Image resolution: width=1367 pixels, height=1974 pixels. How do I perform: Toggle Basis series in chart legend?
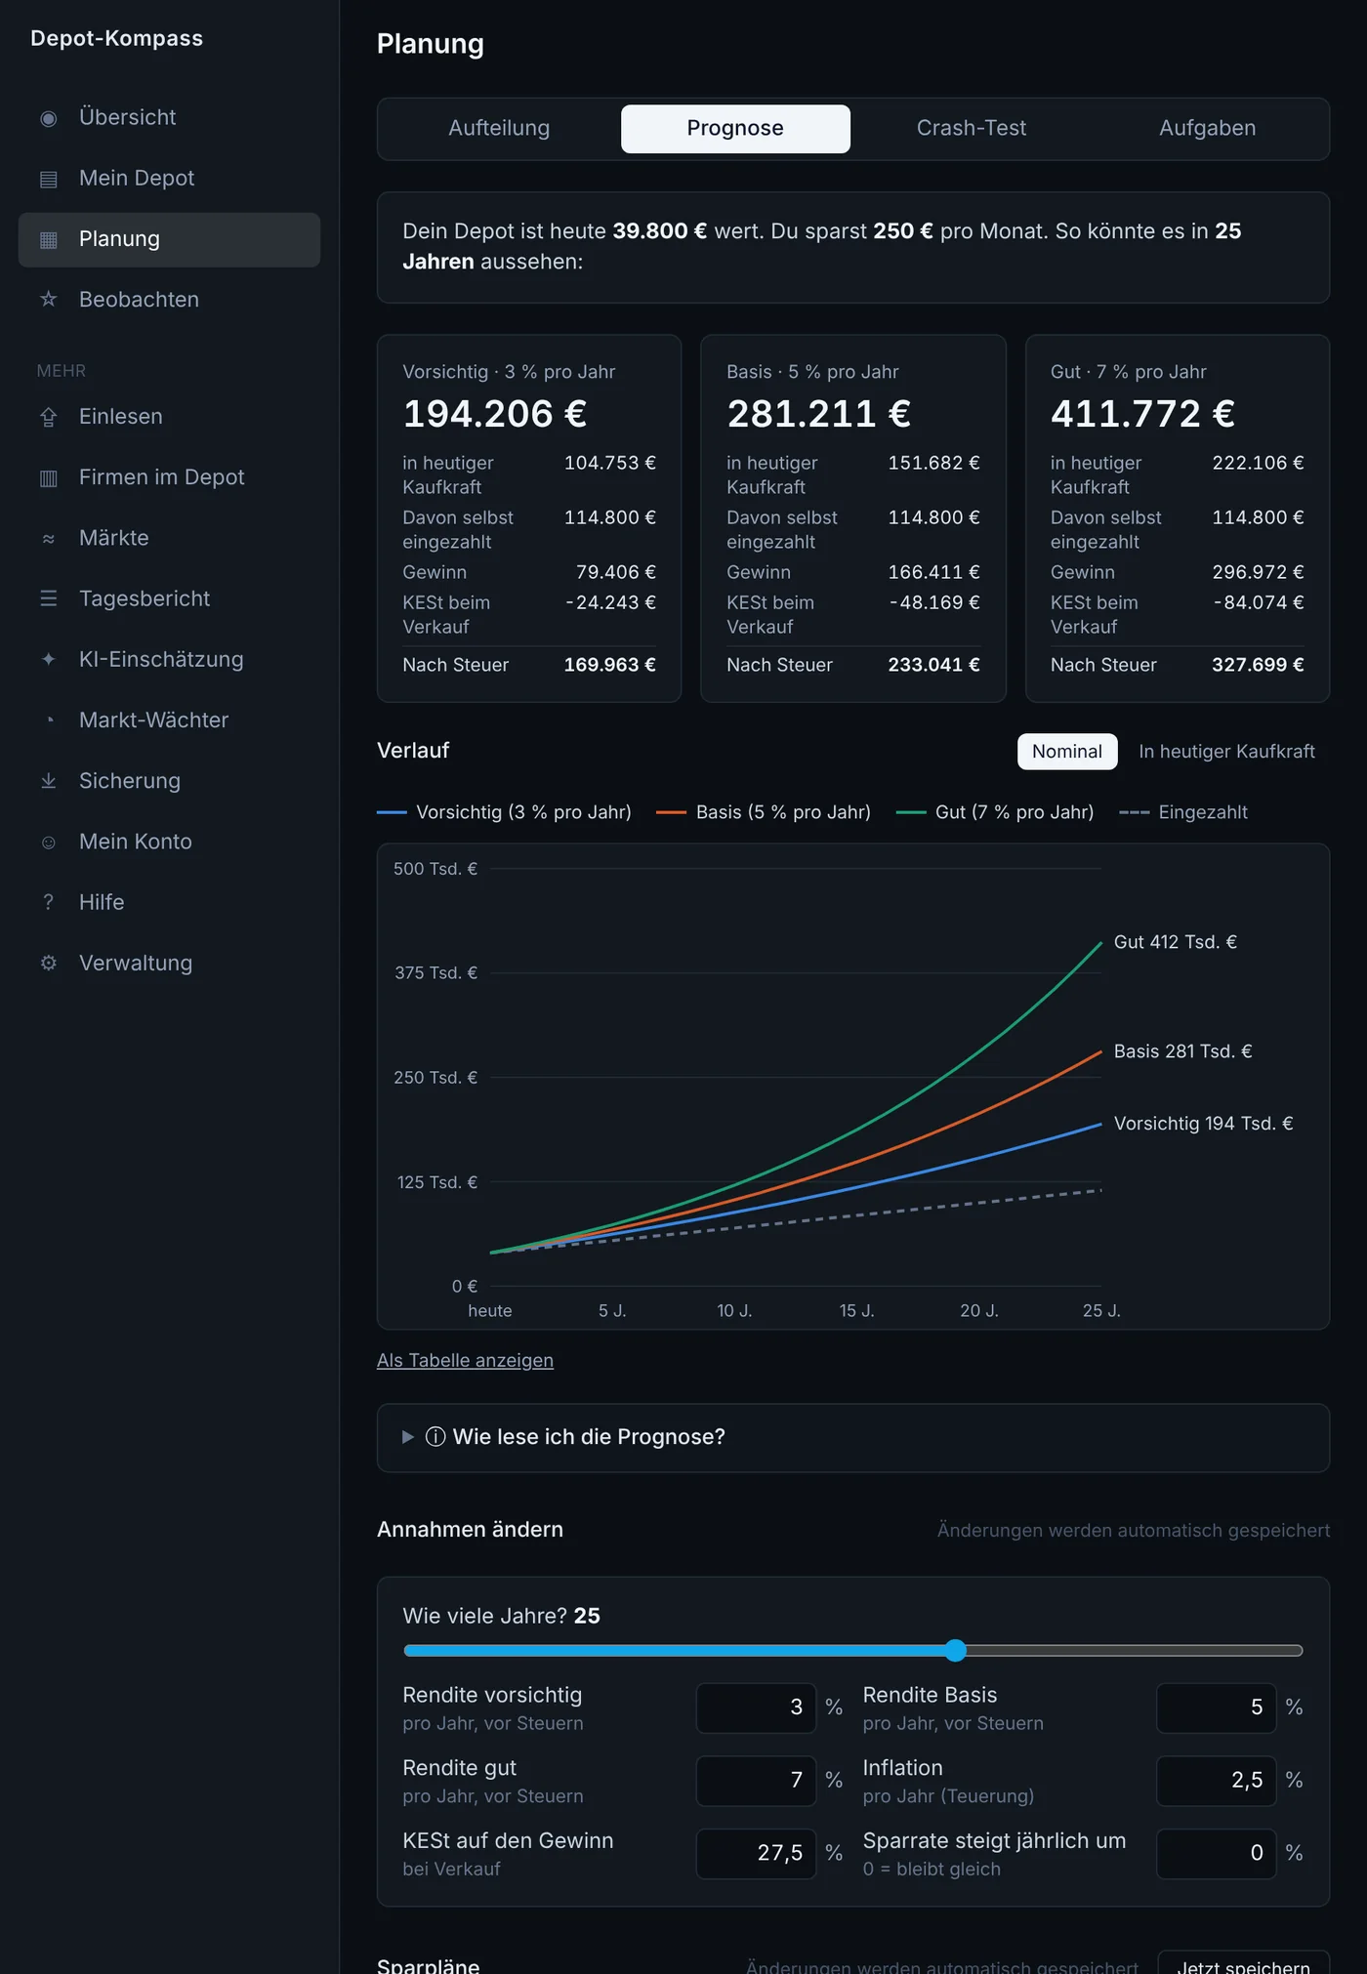764,812
